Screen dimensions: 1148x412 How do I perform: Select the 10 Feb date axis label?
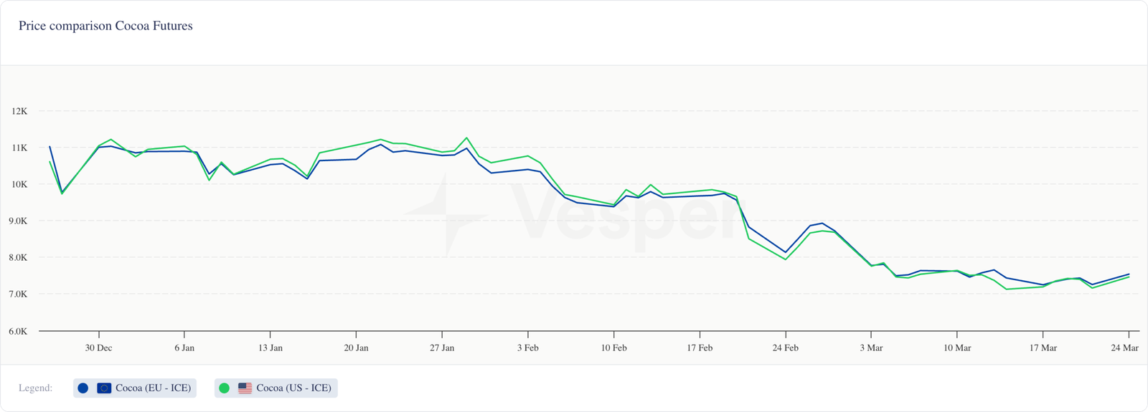coord(613,348)
